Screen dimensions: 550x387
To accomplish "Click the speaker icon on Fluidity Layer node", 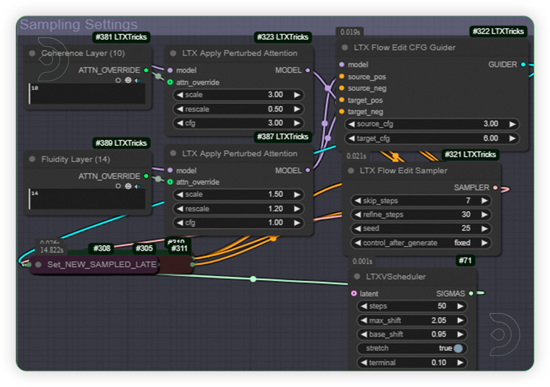I will click(x=137, y=186).
